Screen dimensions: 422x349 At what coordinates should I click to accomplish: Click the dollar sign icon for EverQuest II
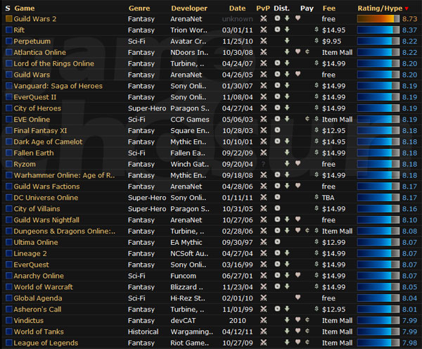(x=316, y=97)
